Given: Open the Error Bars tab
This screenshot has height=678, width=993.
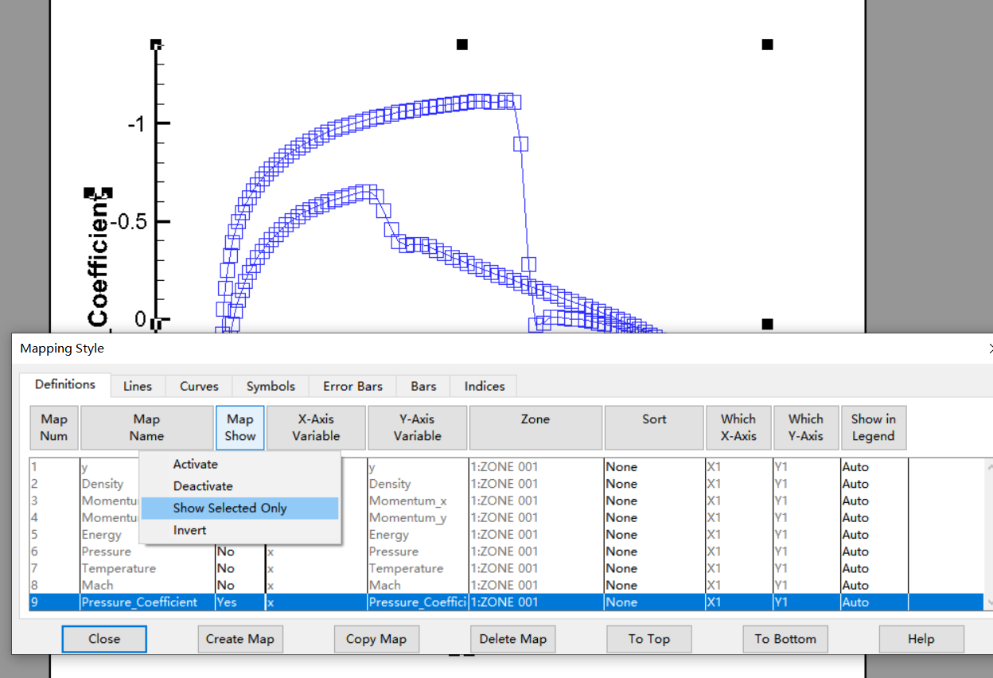Looking at the screenshot, I should click(352, 386).
